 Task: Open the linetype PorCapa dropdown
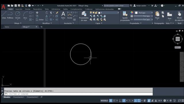tap(143, 19)
